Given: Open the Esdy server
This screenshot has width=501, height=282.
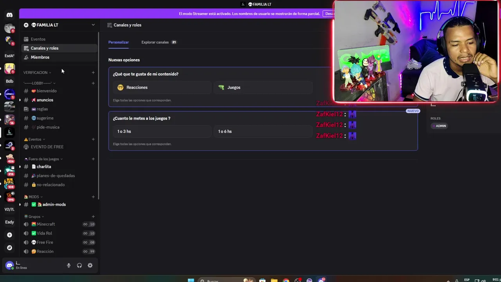Looking at the screenshot, I should 9,222.
